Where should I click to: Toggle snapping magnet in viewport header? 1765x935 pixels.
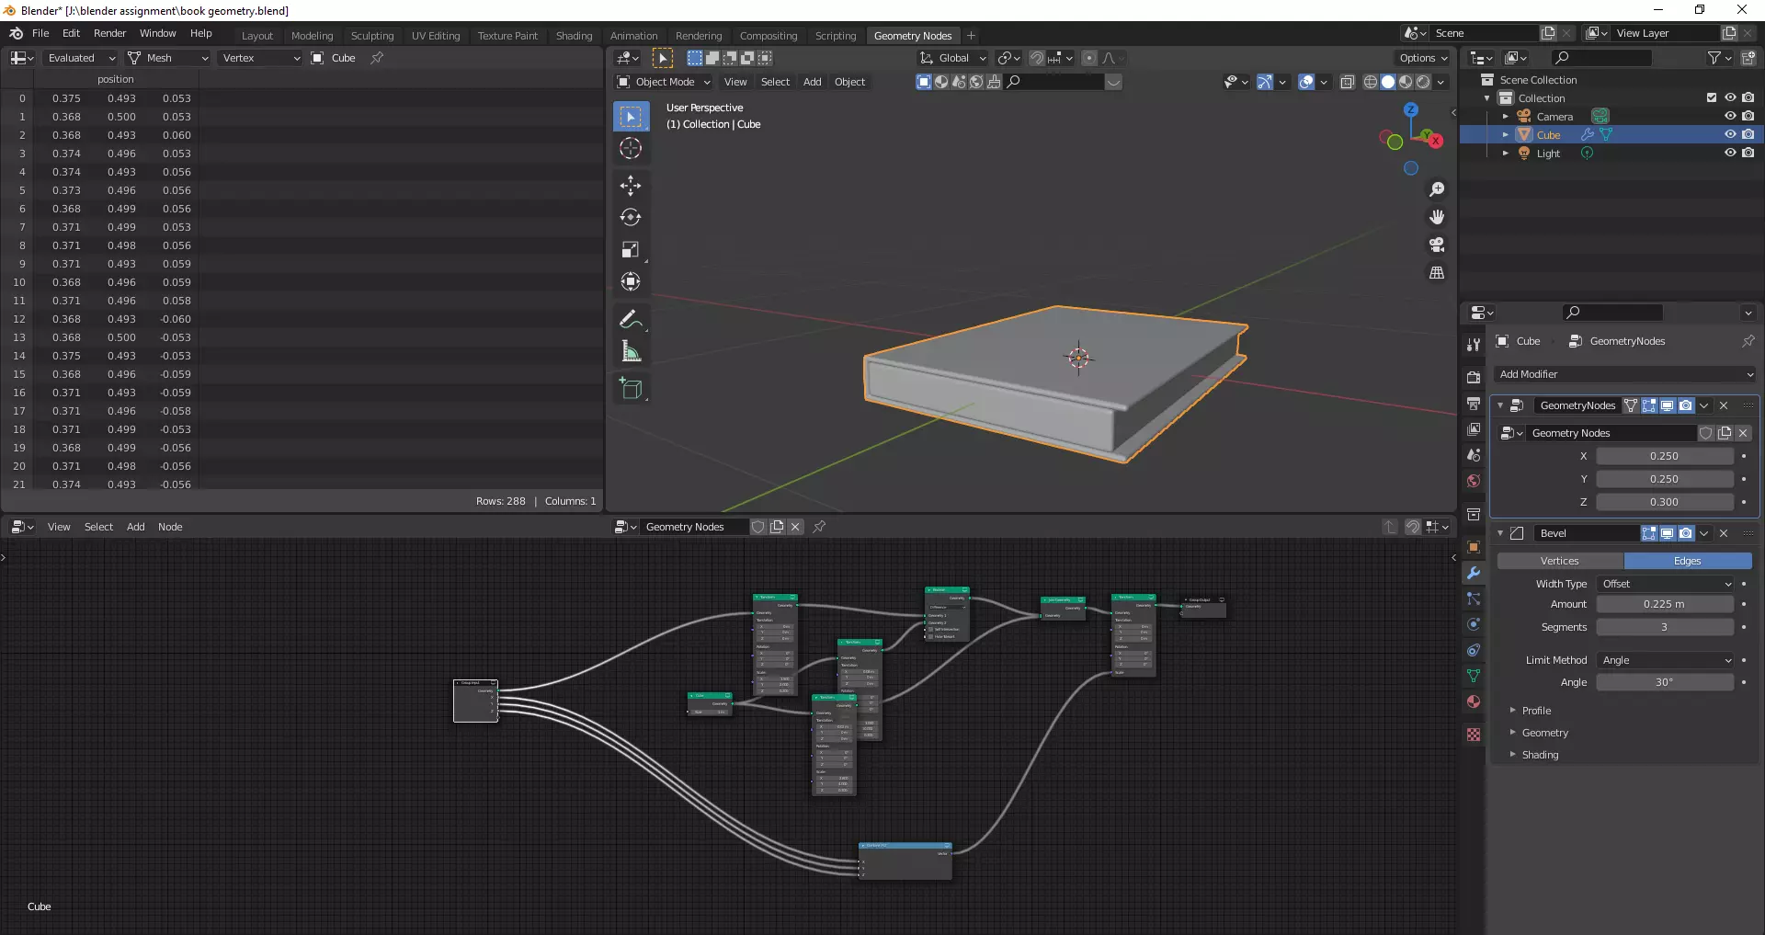[1037, 58]
